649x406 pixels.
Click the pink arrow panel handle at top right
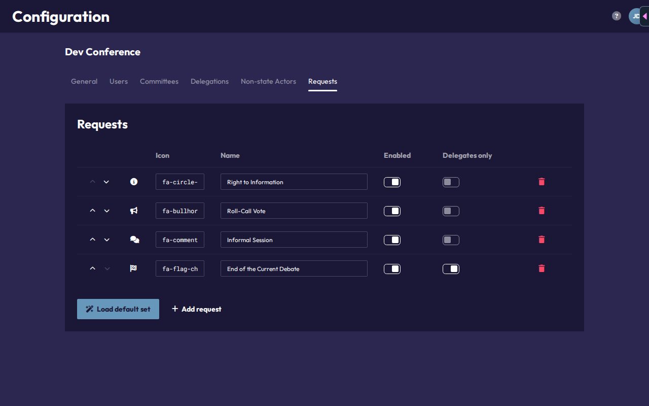[x=644, y=16]
